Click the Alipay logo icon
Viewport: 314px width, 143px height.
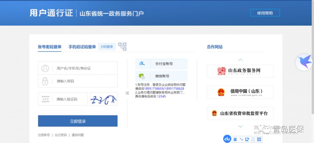coord(142,63)
